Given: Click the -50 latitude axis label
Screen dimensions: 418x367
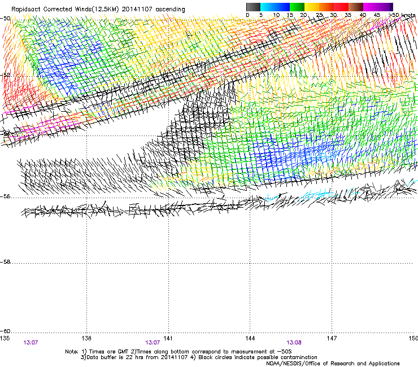Looking at the screenshot, I should [5, 19].
